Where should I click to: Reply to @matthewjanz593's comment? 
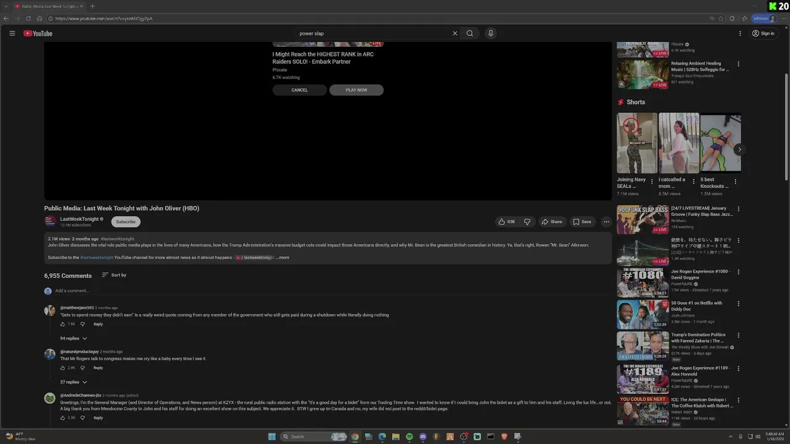[98, 324]
